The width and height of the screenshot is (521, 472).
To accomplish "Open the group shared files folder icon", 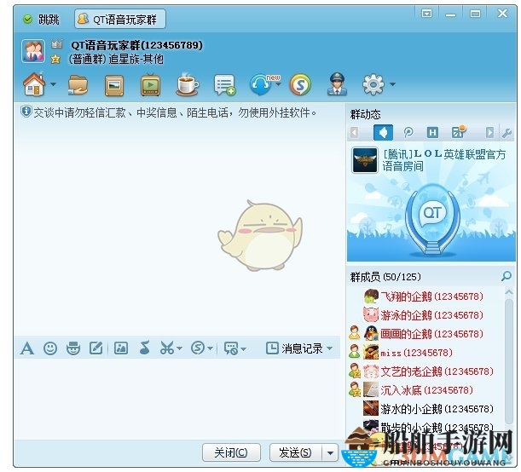I will [x=78, y=85].
